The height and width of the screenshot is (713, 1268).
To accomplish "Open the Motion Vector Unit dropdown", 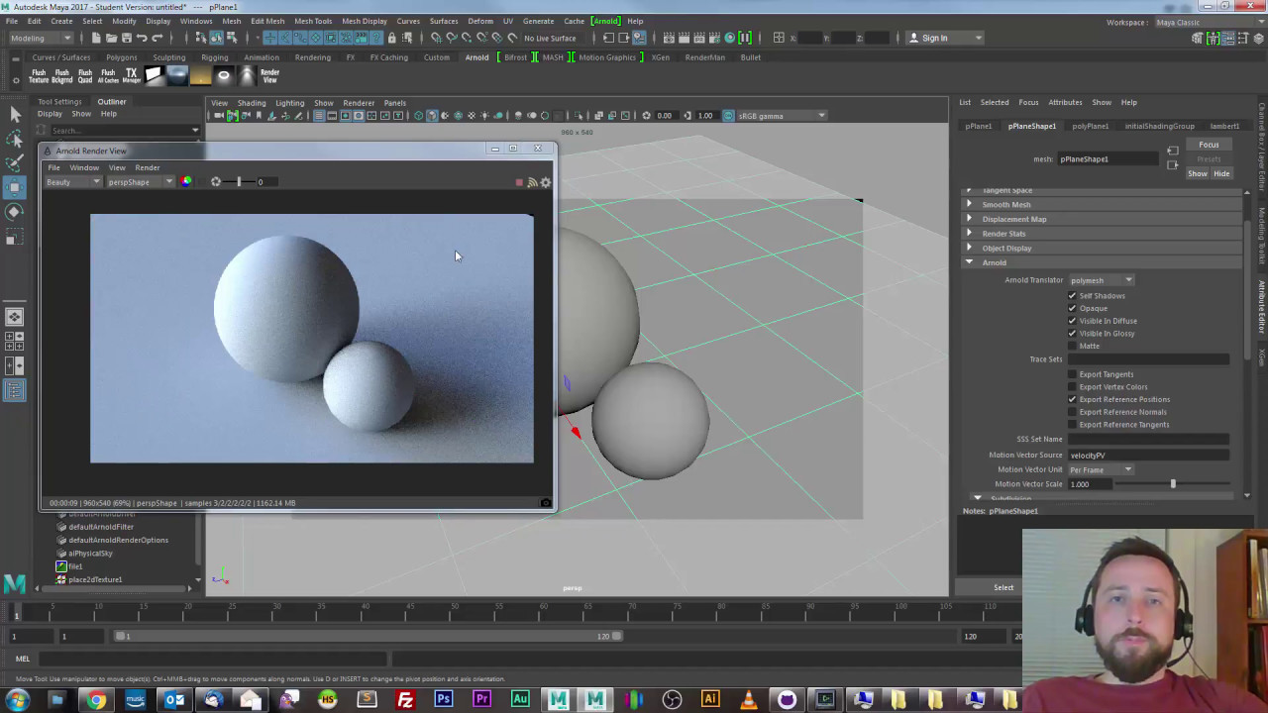I will point(1101,469).
